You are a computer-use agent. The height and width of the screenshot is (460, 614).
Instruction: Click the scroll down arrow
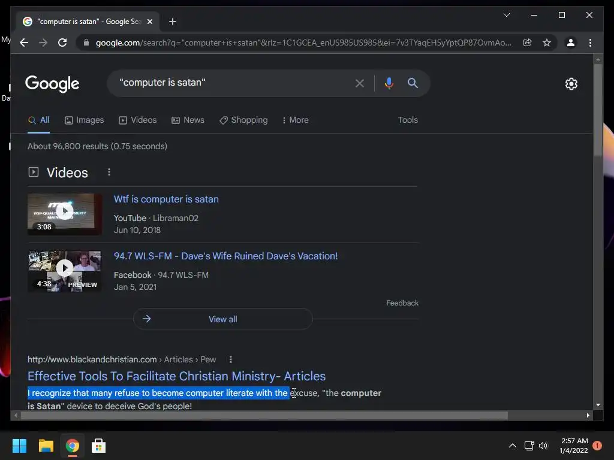(598, 405)
